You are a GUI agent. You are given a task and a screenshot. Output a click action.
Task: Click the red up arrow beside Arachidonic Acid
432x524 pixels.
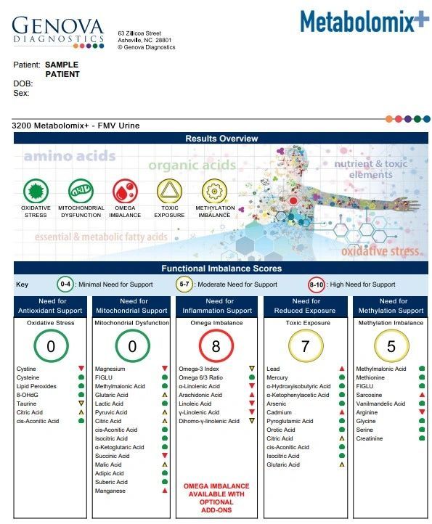click(x=252, y=395)
